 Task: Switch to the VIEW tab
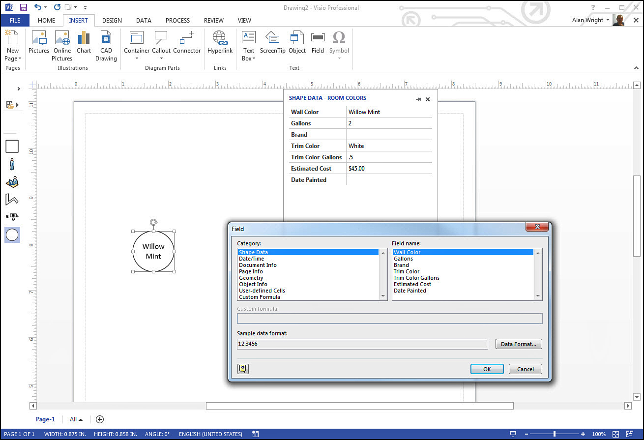[244, 21]
